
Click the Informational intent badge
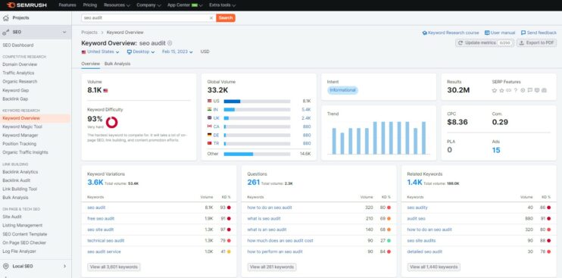(342, 90)
